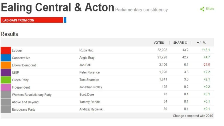The height and width of the screenshot is (126, 224).
Task: Click the Liberal Democrat party name
Action: point(24,65)
